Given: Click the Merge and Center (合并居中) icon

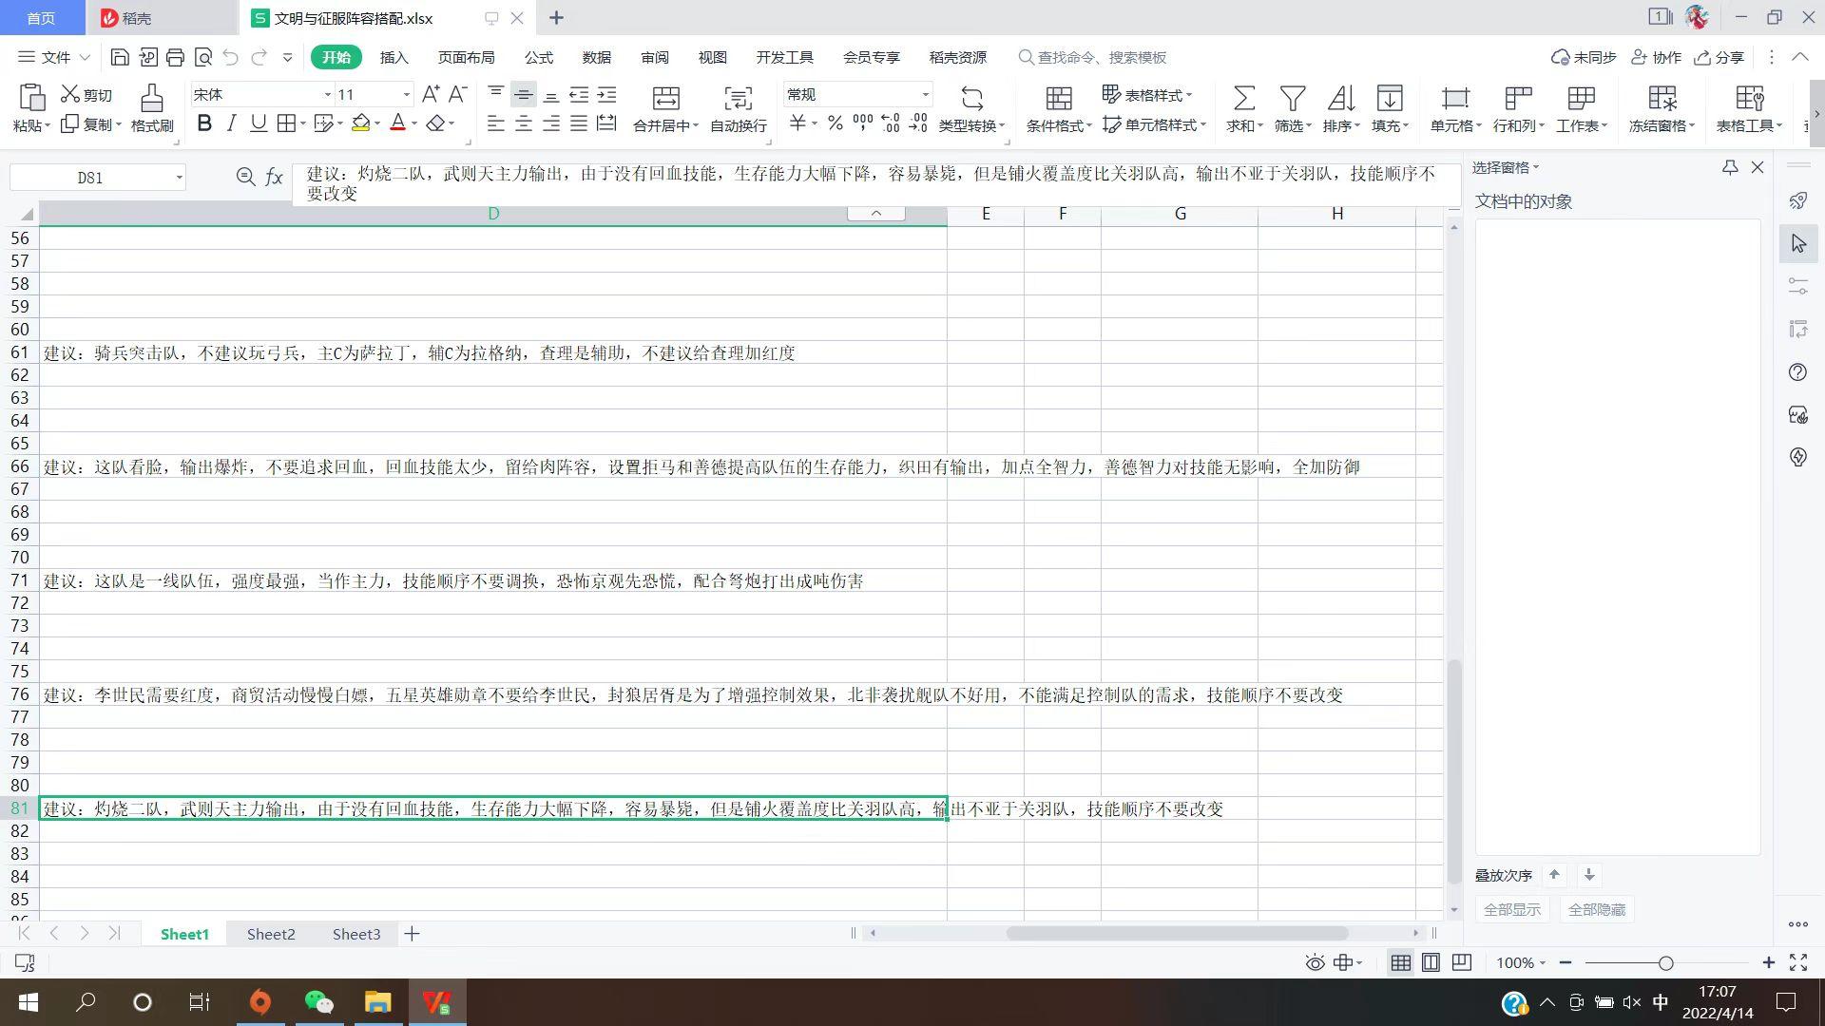Looking at the screenshot, I should coord(665,98).
